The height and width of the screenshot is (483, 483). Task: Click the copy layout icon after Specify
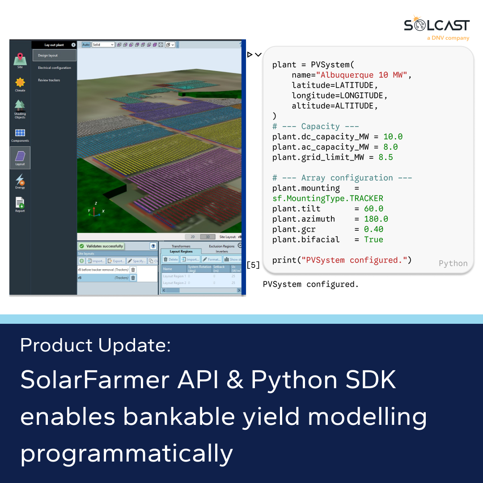tap(152, 261)
